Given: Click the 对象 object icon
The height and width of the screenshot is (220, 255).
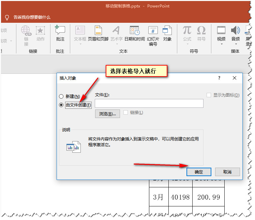Looking at the screenshot, I should 167,30.
